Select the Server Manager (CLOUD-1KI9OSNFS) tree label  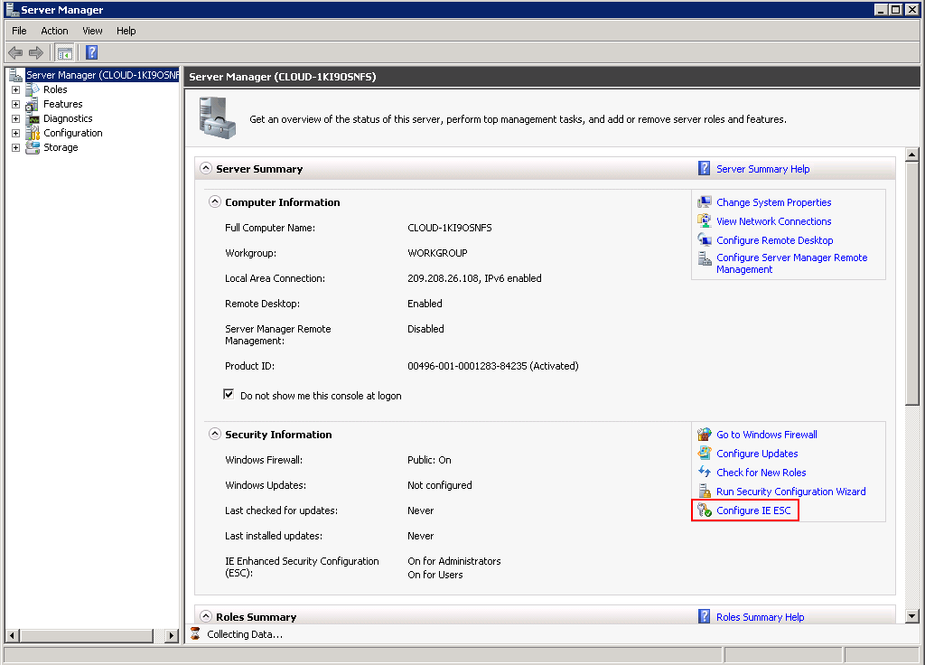(102, 75)
